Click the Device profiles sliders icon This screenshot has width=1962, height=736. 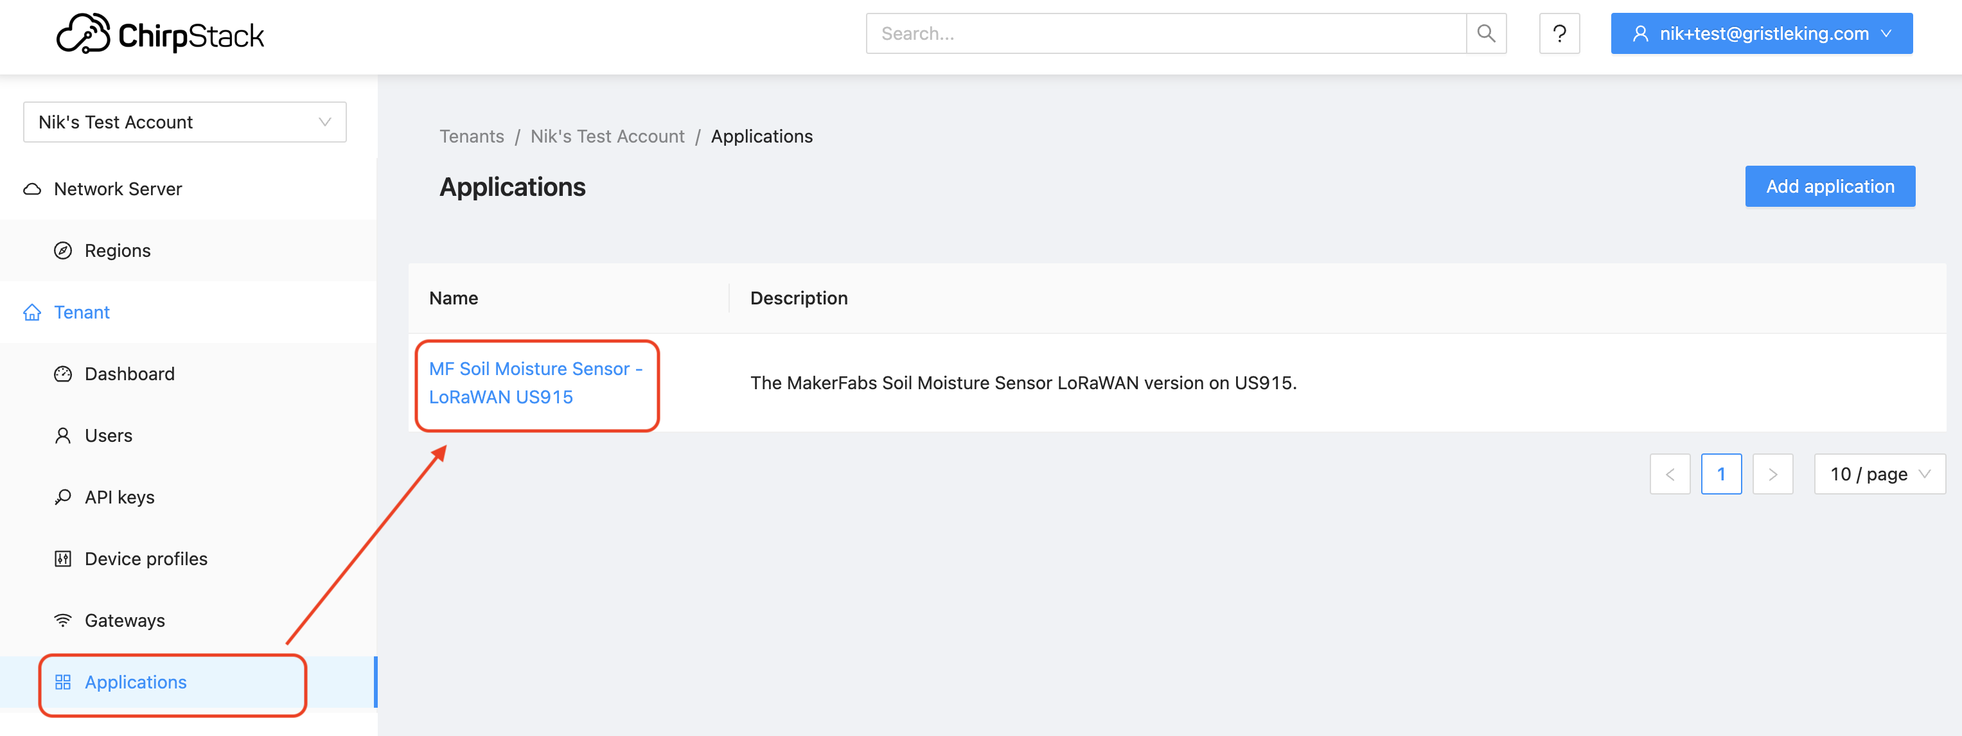[x=63, y=559]
